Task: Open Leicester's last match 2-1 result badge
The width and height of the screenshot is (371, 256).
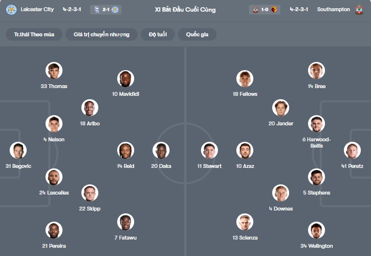Action: point(106,10)
